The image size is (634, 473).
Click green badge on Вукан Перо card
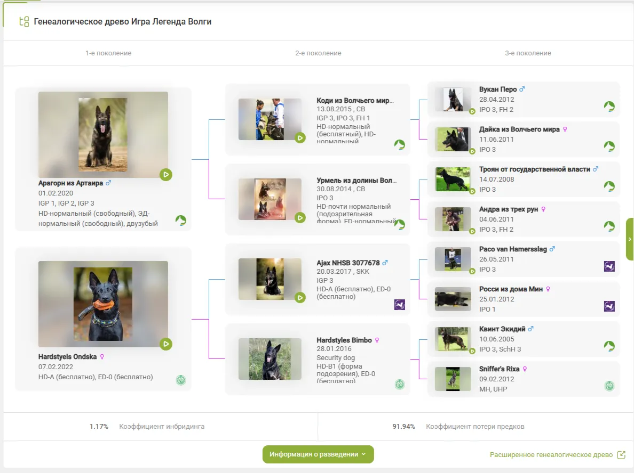click(609, 106)
